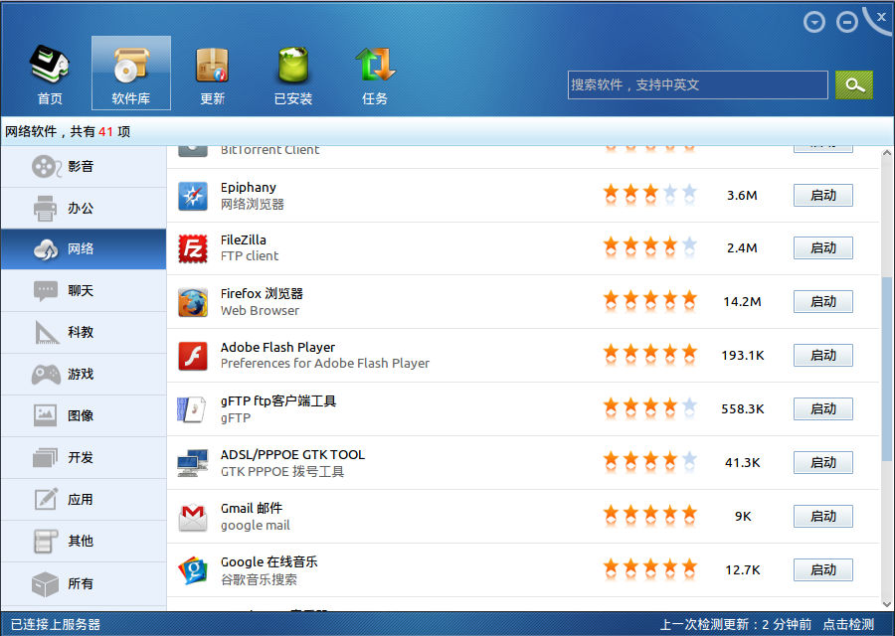Click the Adobe Flash Player title text

(x=277, y=348)
